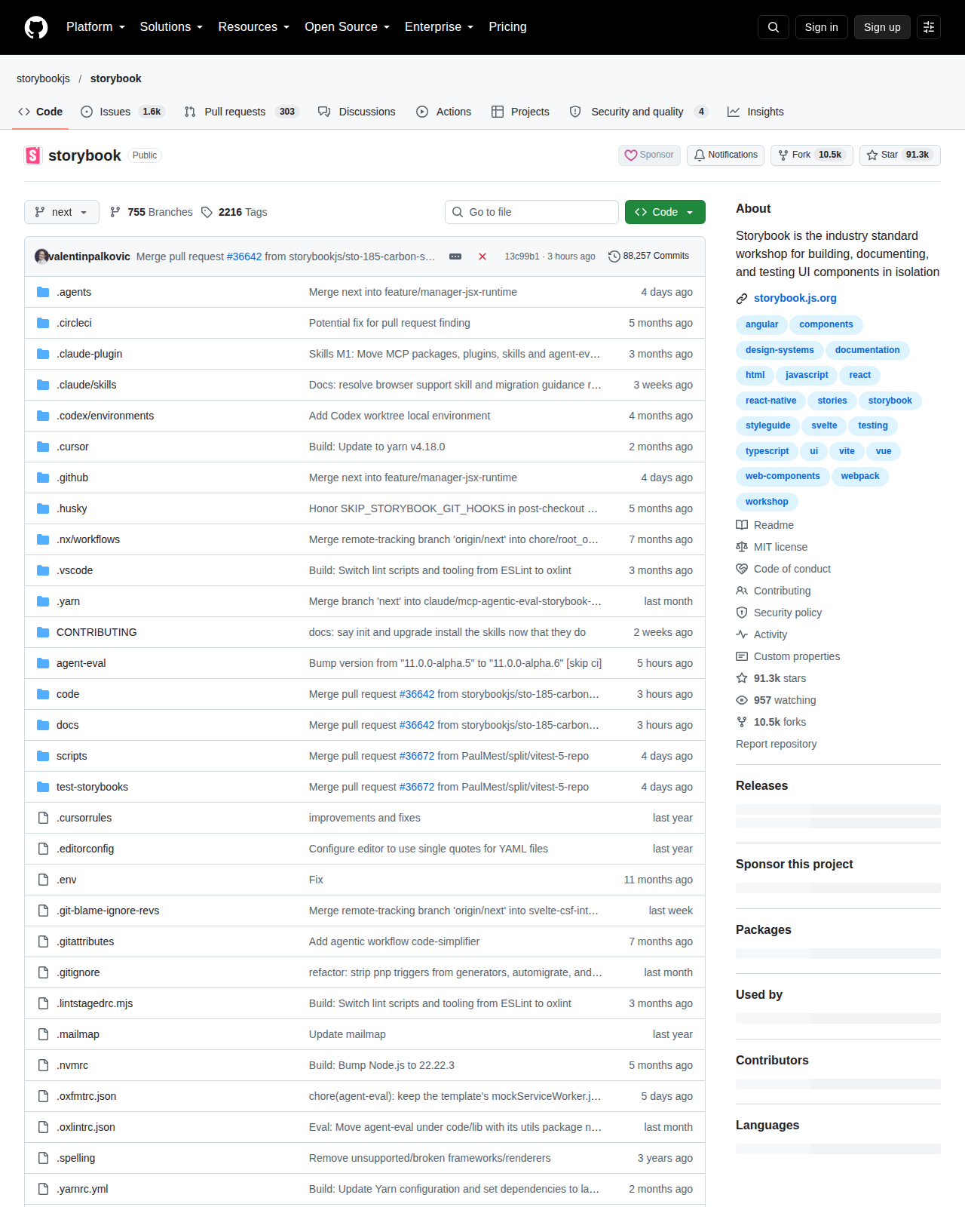The height and width of the screenshot is (1207, 965).
Task: Open the green Code dropdown
Action: 665,212
